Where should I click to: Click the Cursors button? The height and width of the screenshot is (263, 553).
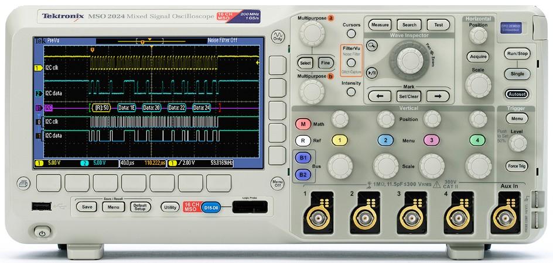tap(351, 34)
